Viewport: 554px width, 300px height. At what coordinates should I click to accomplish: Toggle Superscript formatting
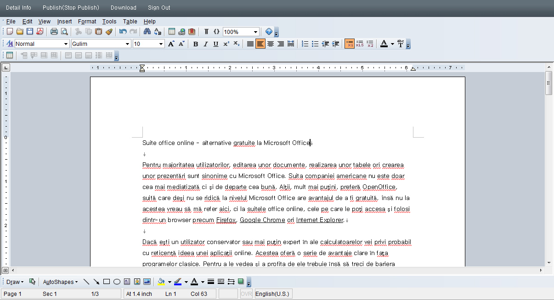[226, 44]
